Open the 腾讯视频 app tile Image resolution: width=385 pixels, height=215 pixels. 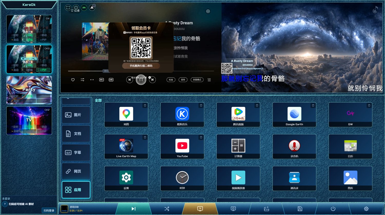tap(238, 115)
